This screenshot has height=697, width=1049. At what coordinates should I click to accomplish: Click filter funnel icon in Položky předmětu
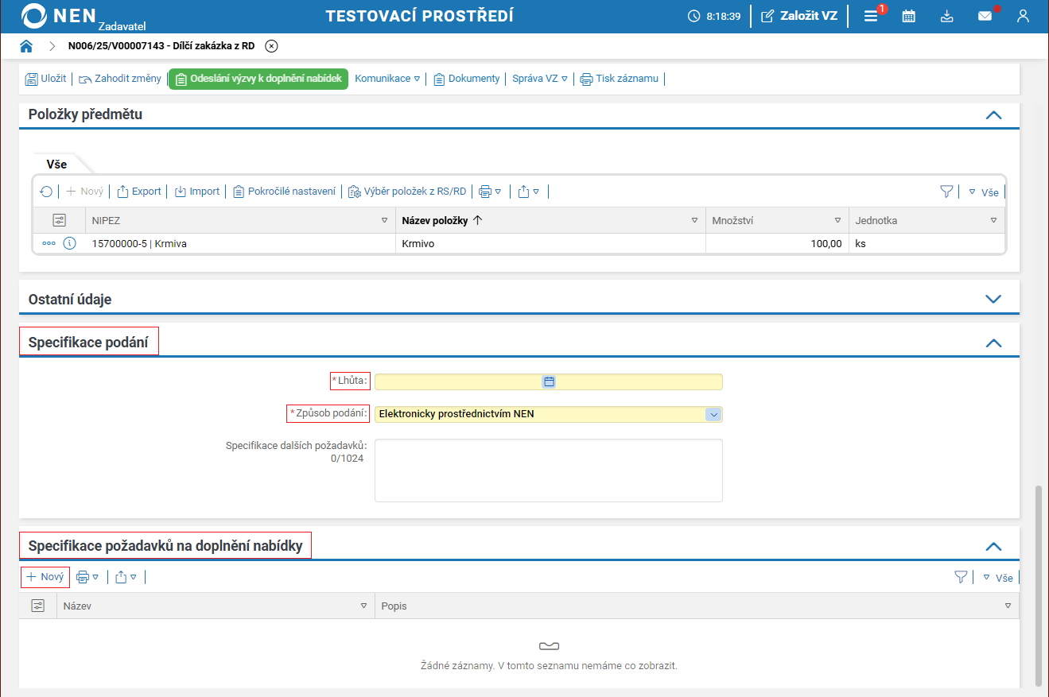pos(946,192)
